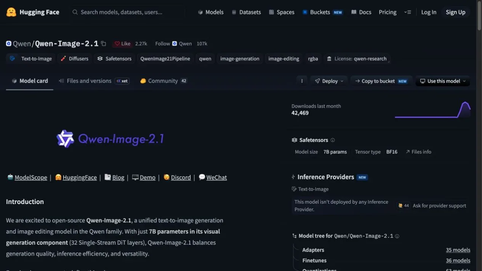This screenshot has width=482, height=271.
Task: Open the 35 models Adapters link
Action: [x=458, y=250]
